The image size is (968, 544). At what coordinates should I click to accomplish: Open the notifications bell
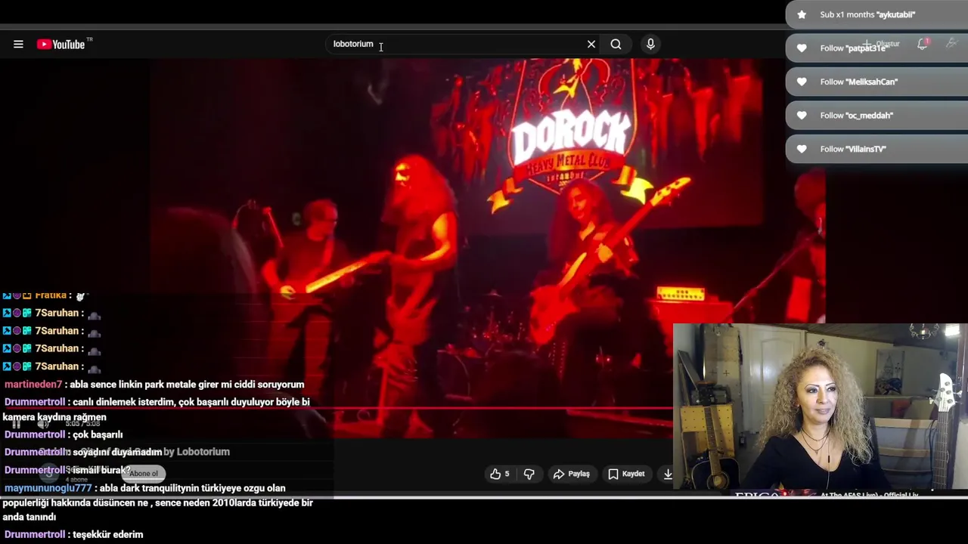[x=923, y=44]
